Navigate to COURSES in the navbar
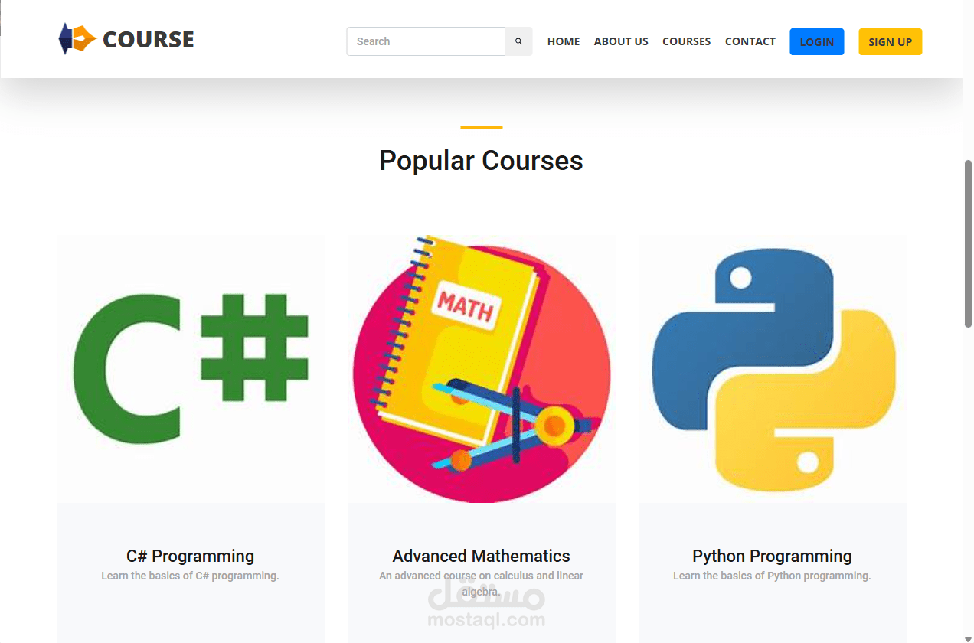The height and width of the screenshot is (643, 974). (x=687, y=41)
